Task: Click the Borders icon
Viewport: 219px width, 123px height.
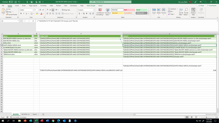Action: [32, 13]
